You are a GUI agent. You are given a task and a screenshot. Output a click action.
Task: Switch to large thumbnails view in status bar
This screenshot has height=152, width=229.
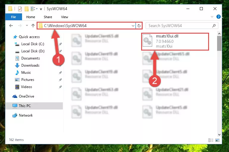point(217,140)
